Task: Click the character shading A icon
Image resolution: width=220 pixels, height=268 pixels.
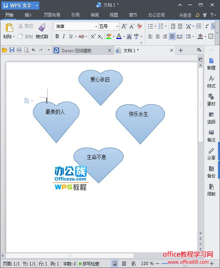Action: tap(129, 36)
